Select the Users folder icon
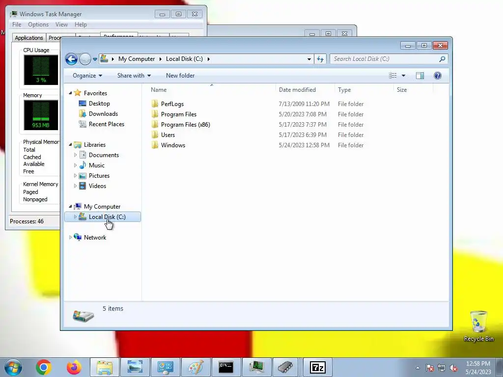This screenshot has height=377, width=503. pos(155,135)
